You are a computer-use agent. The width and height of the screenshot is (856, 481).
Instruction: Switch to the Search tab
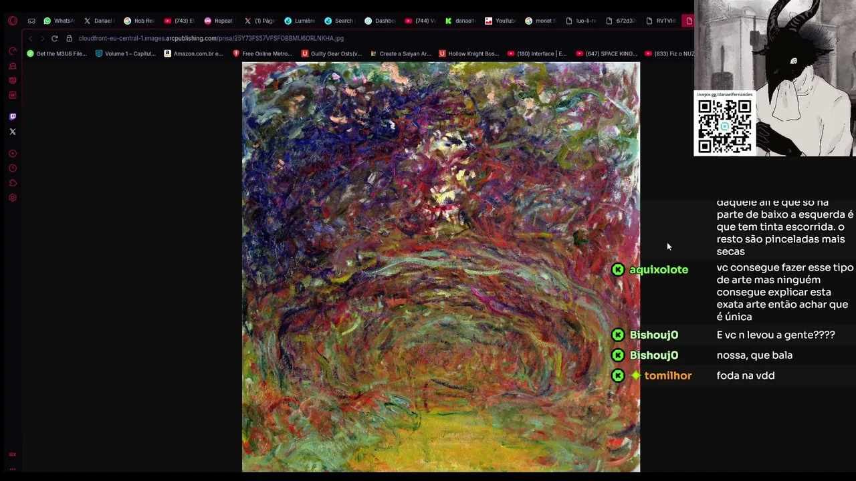click(340, 21)
